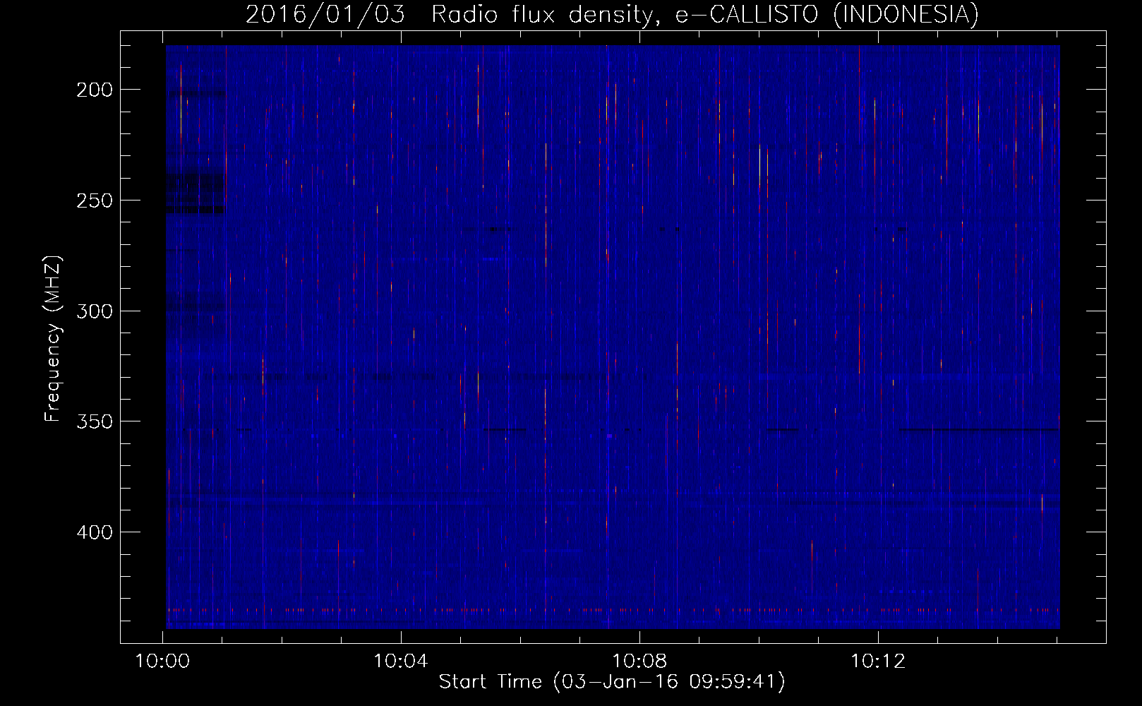Select the 250 frequency tick label

tap(95, 201)
